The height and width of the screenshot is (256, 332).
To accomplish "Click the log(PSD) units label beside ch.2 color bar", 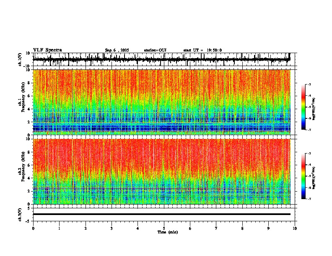I will tap(314, 178).
